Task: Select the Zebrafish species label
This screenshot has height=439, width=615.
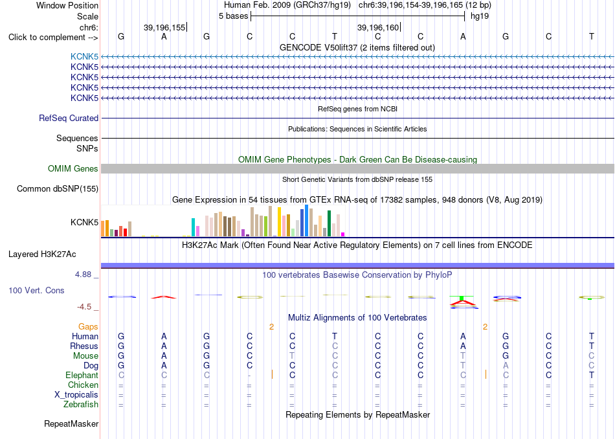Action: tap(81, 405)
